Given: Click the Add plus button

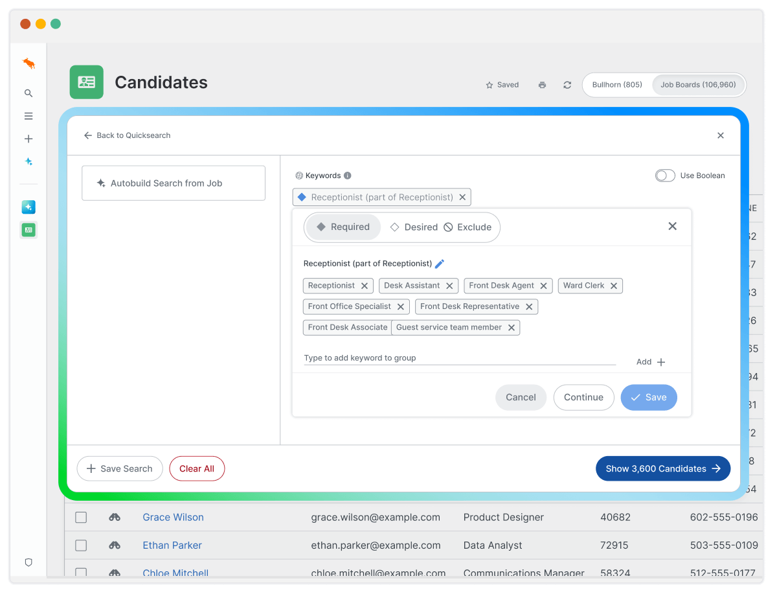Looking at the screenshot, I should tap(651, 362).
